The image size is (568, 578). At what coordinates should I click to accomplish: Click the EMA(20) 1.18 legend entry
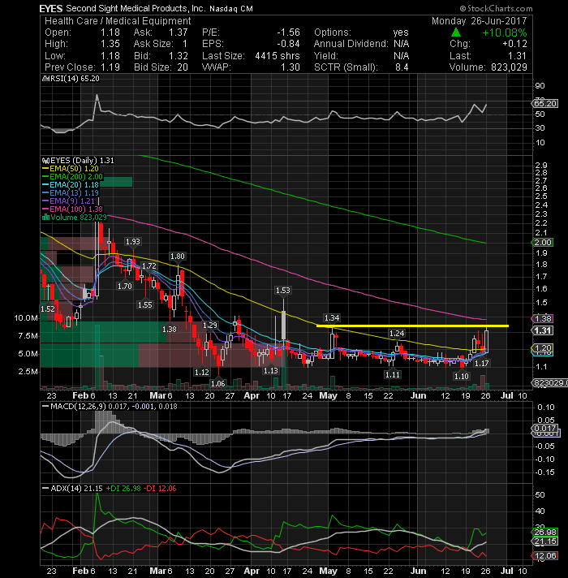(71, 184)
